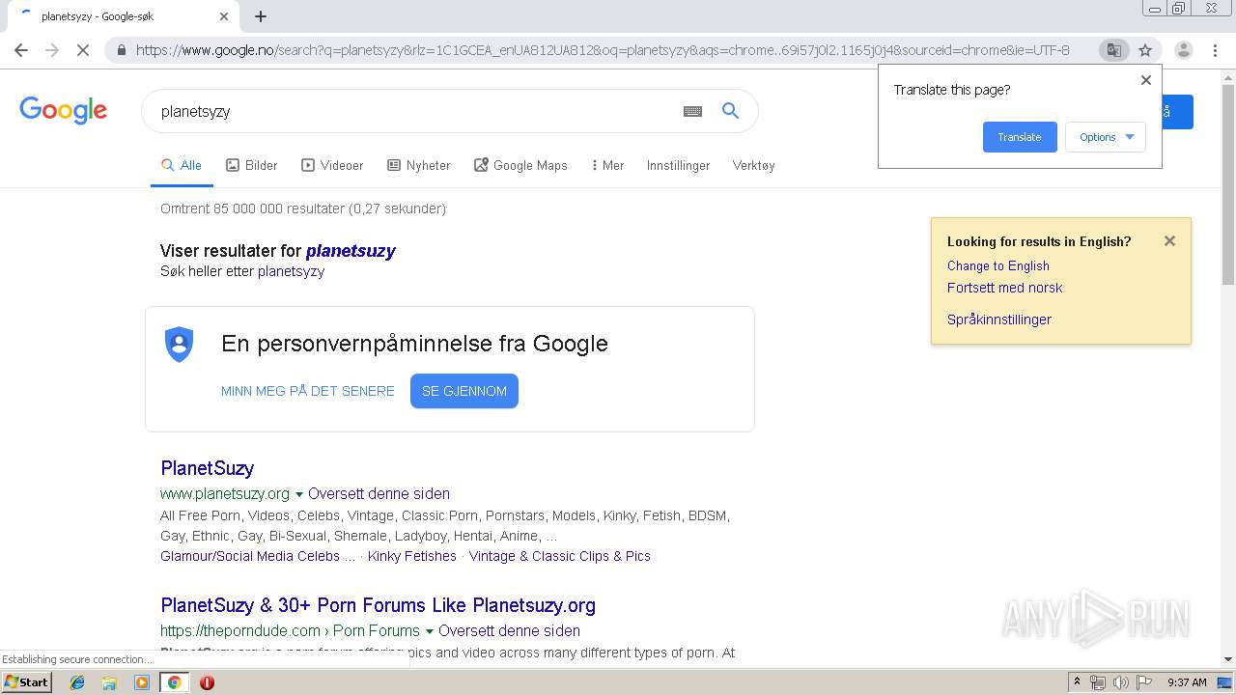Open media player taskbar icon

tap(142, 682)
